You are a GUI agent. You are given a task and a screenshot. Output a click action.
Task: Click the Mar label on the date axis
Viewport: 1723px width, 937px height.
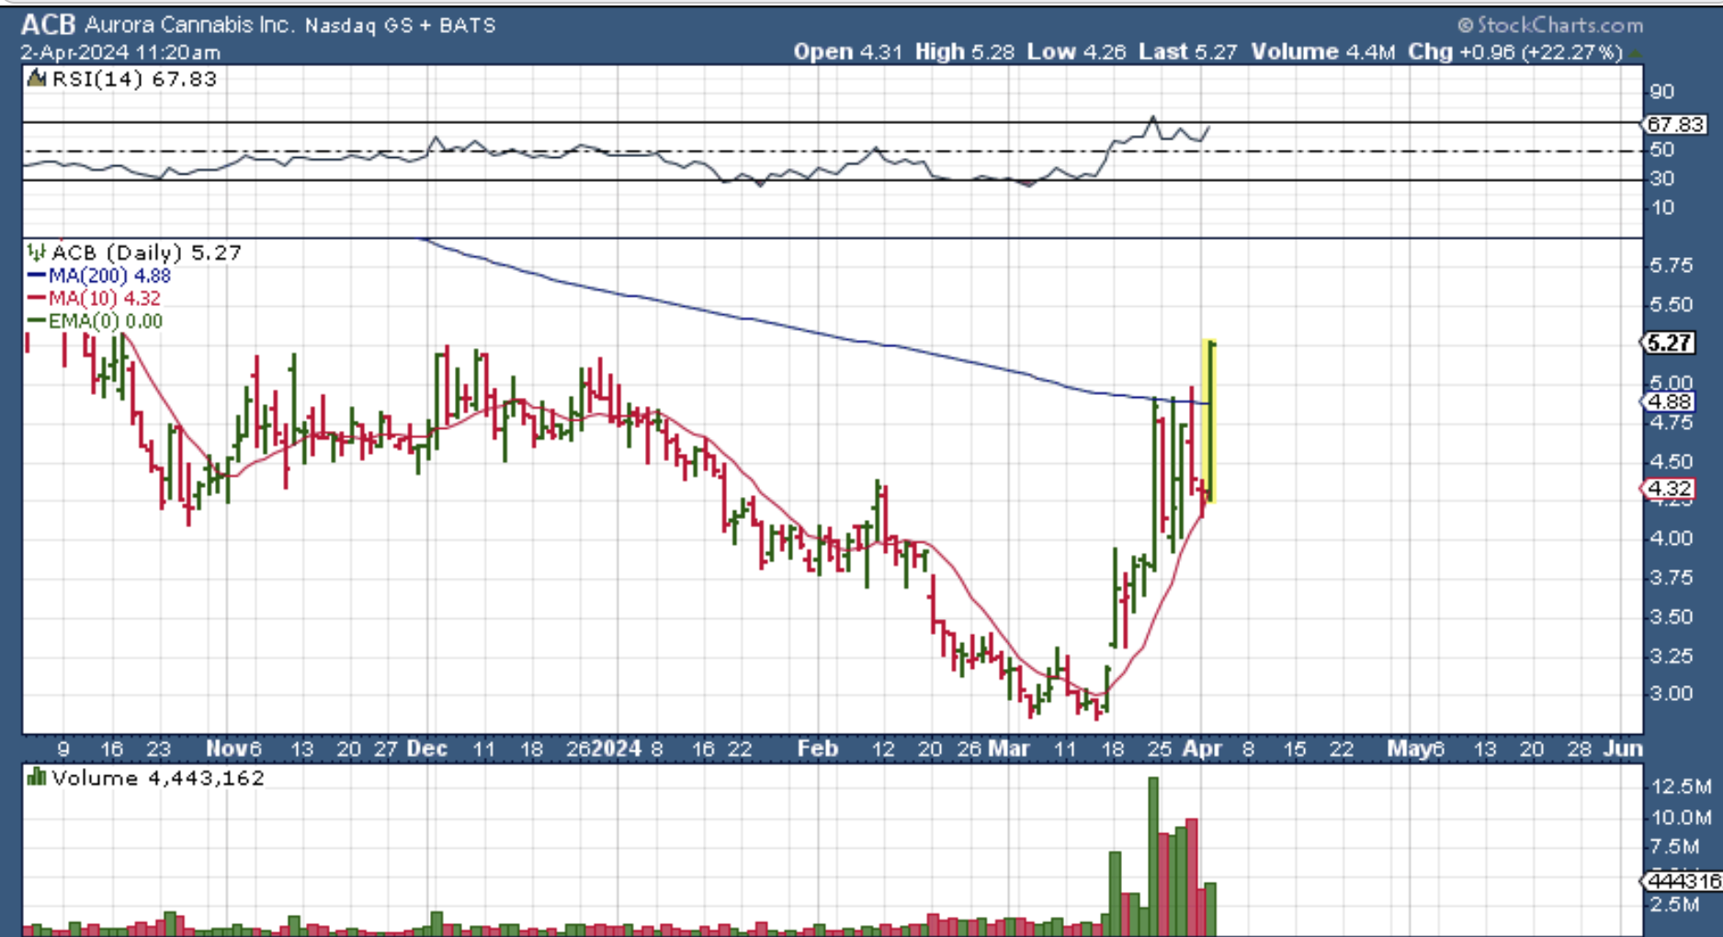[x=1008, y=749]
